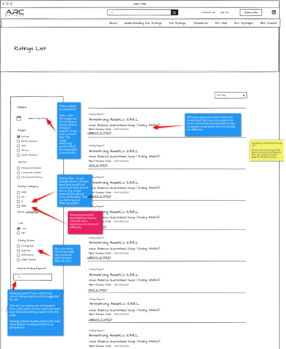The image size is (286, 349).
Task: Click the header search input field
Action: (x=139, y=13)
